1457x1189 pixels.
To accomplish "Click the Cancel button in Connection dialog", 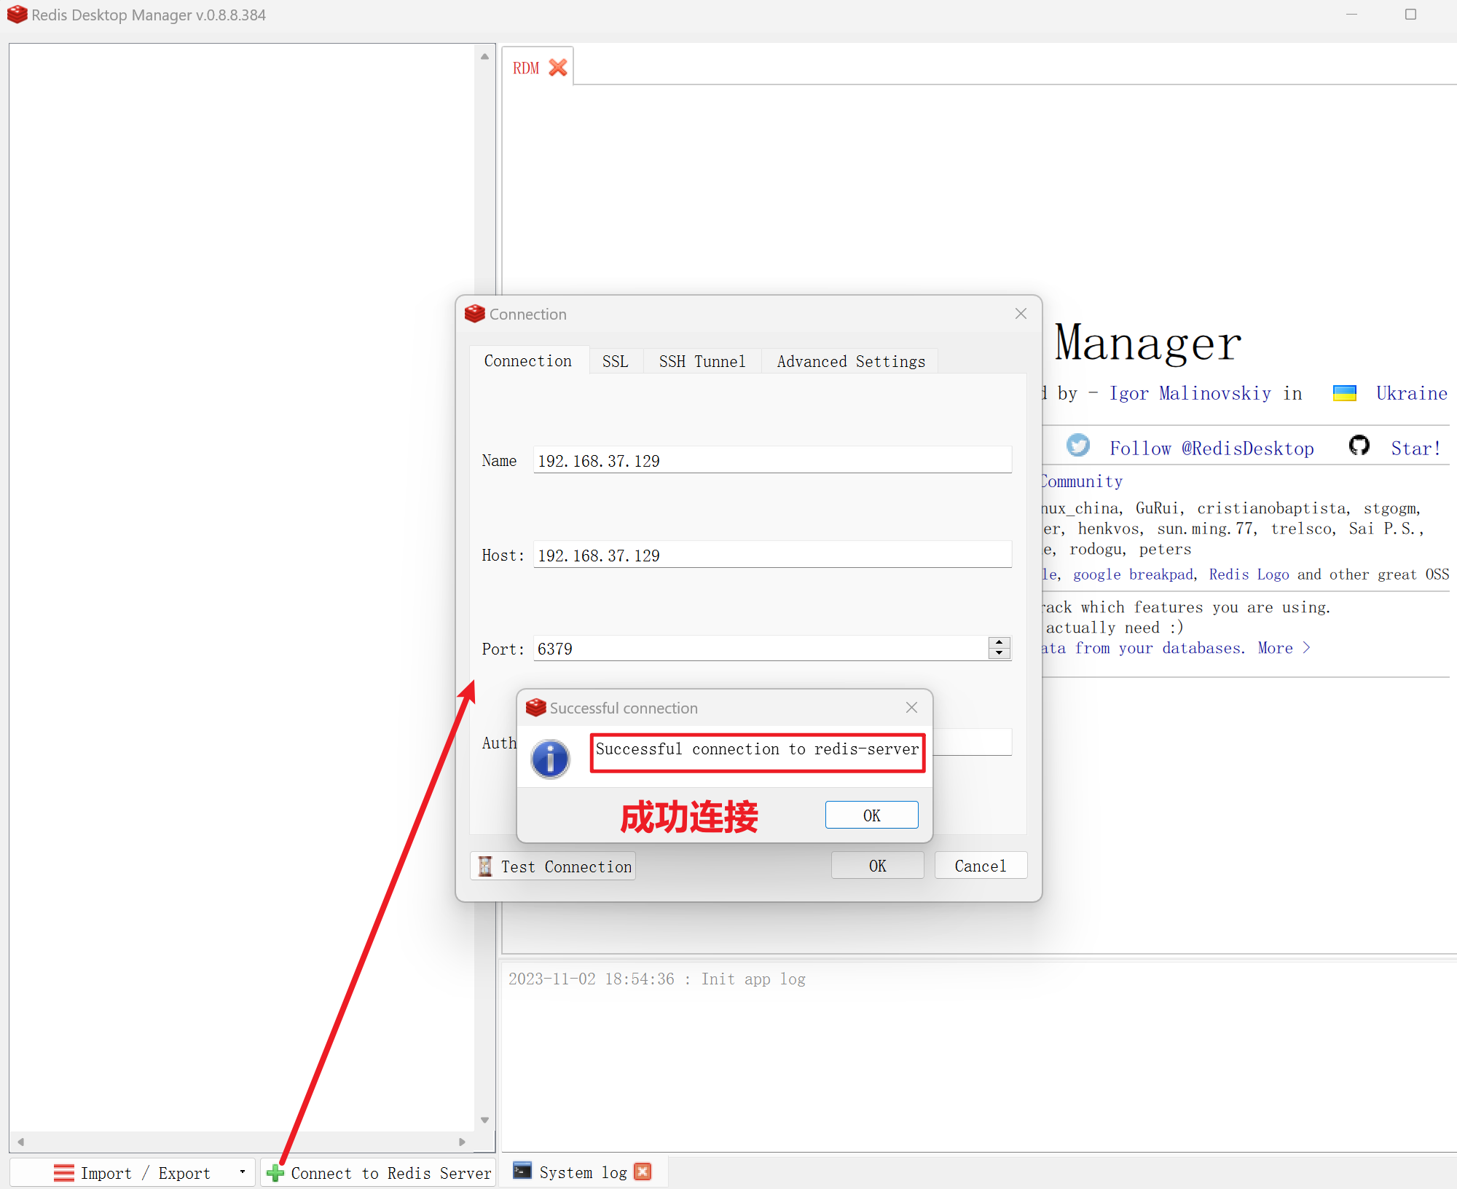I will tap(980, 866).
